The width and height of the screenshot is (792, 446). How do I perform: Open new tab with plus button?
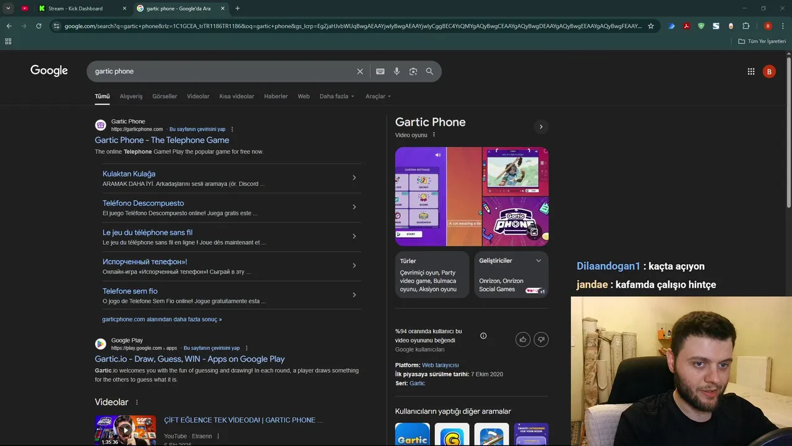[x=238, y=8]
